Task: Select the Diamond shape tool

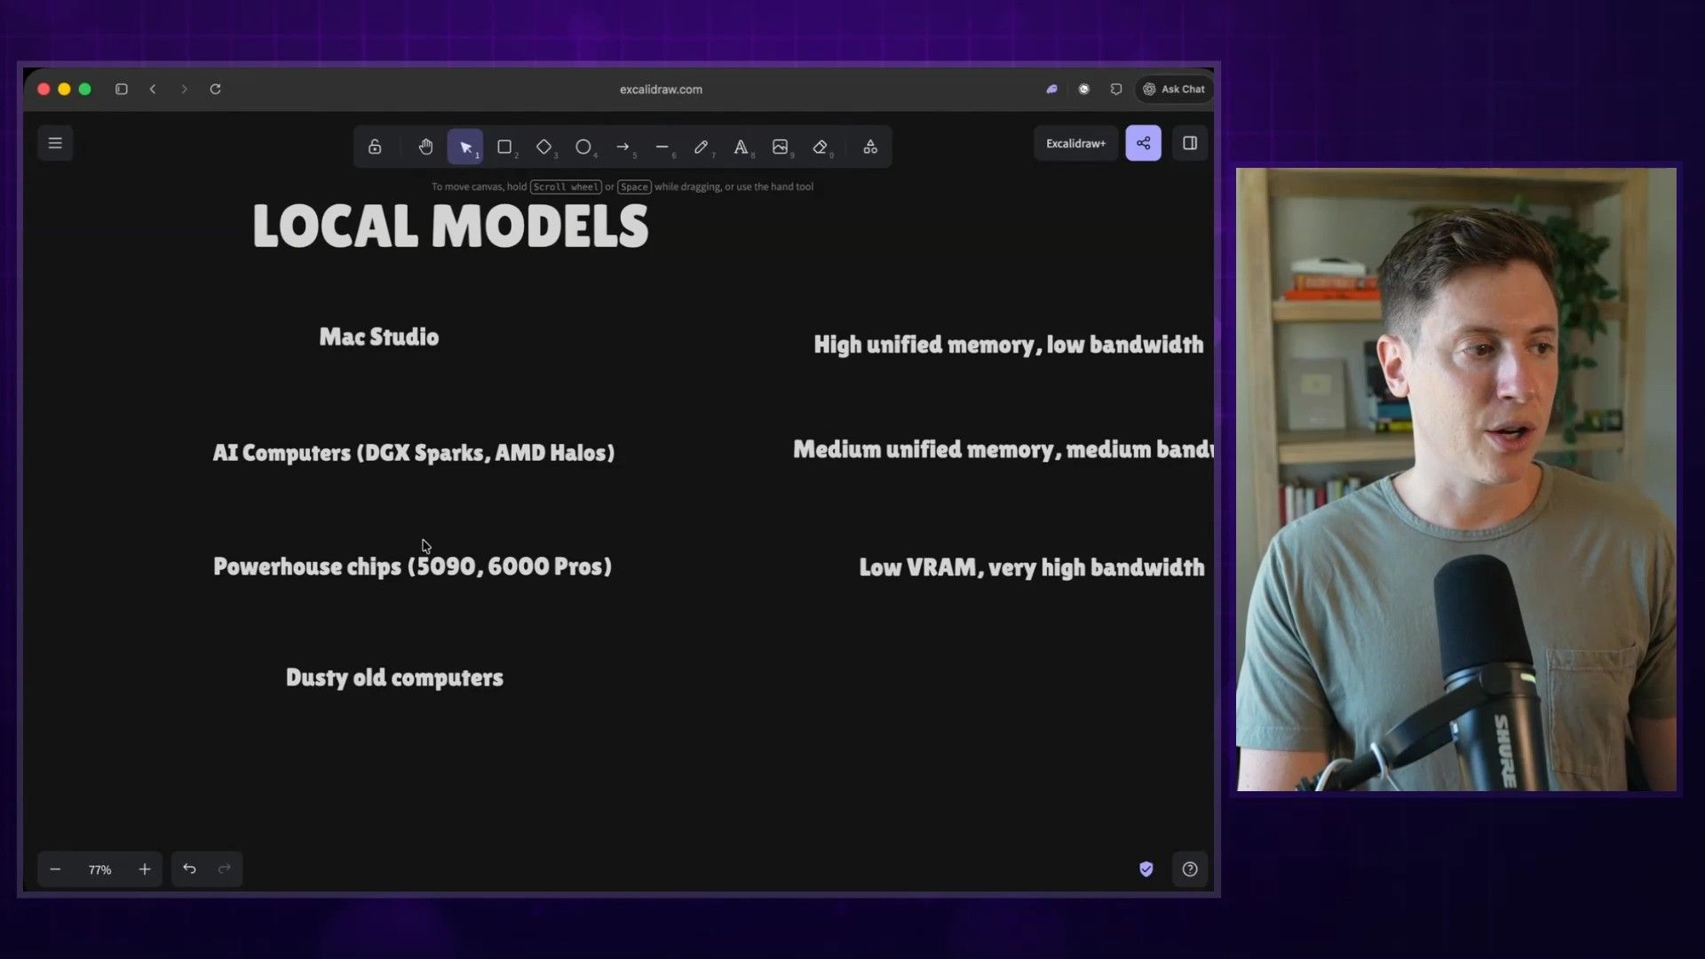Action: point(543,147)
